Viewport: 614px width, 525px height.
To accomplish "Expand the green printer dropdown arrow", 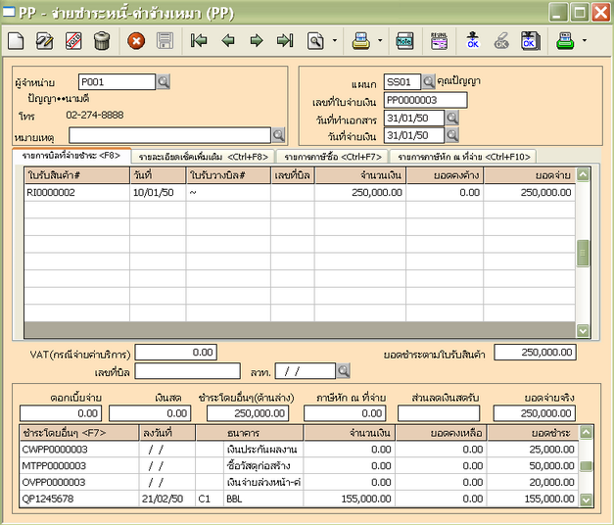I will 585,41.
